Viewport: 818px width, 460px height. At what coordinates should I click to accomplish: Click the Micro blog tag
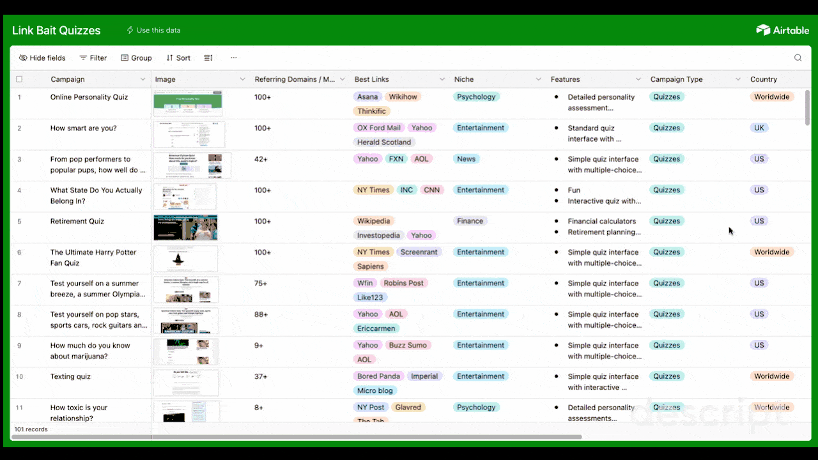coord(376,390)
